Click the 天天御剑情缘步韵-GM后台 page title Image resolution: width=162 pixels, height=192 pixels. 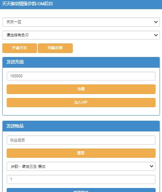click(27, 4)
